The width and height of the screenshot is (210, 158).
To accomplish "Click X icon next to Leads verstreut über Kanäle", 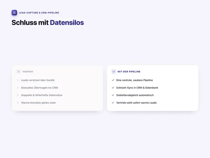I will pyautogui.click(x=18, y=80).
